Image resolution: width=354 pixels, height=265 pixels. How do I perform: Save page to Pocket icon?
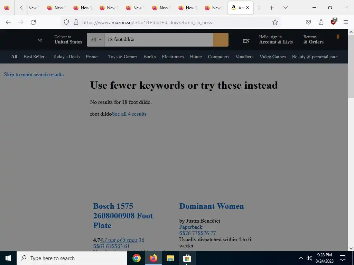click(x=308, y=22)
